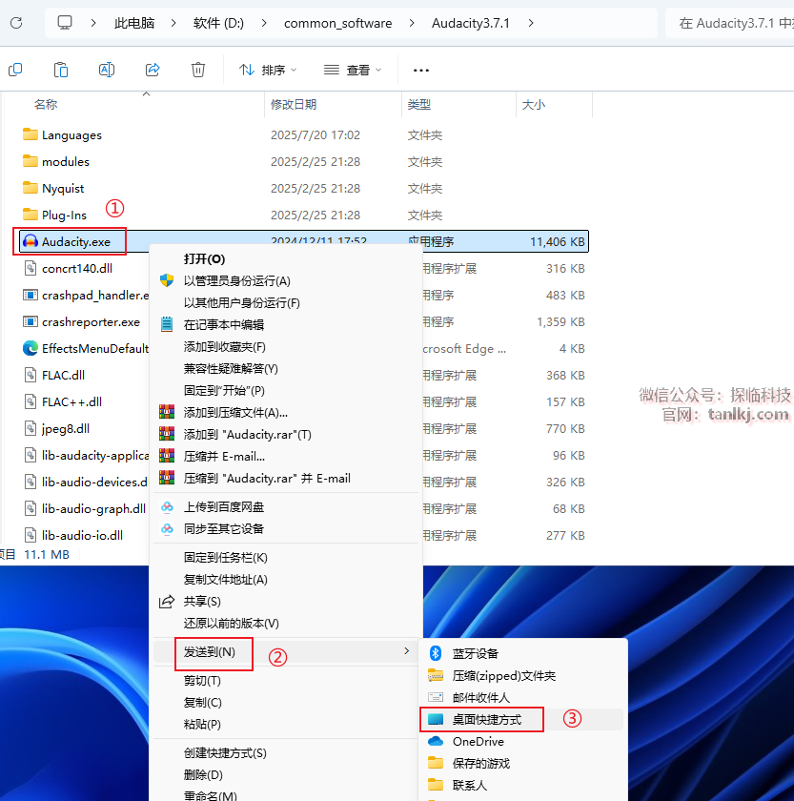Click the Languages folder icon
The image size is (794, 801).
[31, 134]
